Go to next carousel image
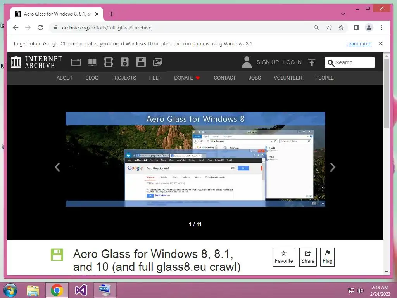Screen dimensions: 397x298 click(333, 167)
